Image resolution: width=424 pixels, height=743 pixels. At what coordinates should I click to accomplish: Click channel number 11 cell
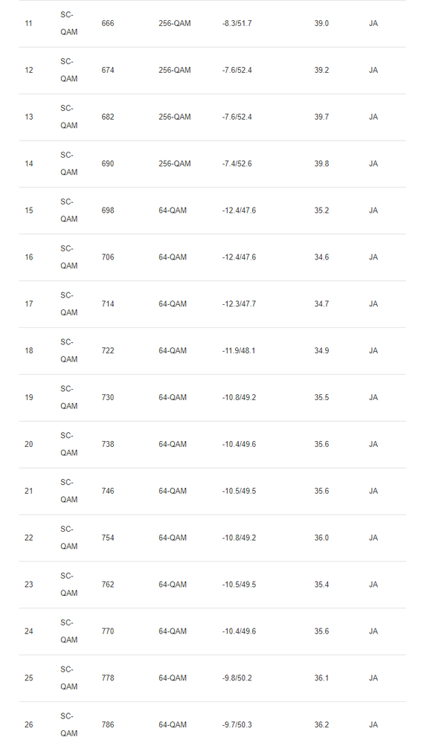(x=28, y=23)
